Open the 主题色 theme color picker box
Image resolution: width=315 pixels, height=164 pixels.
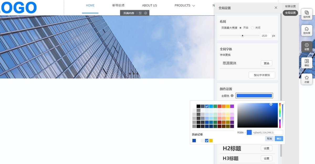[x=254, y=96]
